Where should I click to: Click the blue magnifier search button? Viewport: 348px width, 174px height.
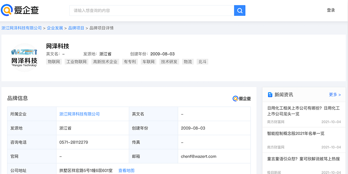click(240, 10)
